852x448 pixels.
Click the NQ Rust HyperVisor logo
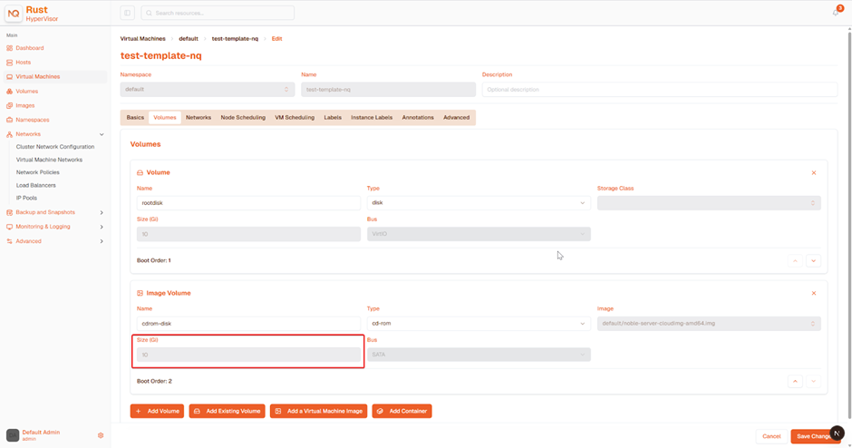tap(14, 13)
